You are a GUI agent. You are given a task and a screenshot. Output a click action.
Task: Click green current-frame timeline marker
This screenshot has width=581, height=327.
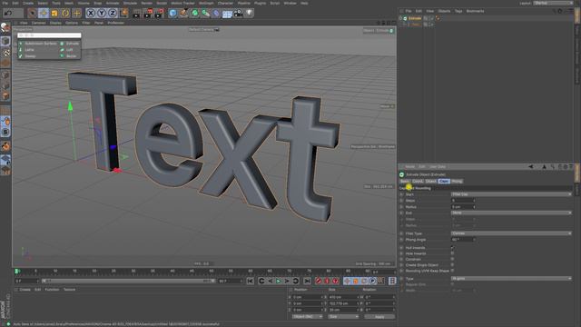click(x=17, y=272)
